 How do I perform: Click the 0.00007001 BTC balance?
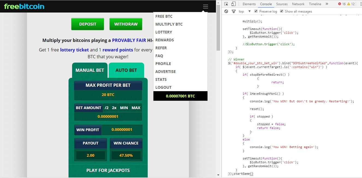(180, 96)
